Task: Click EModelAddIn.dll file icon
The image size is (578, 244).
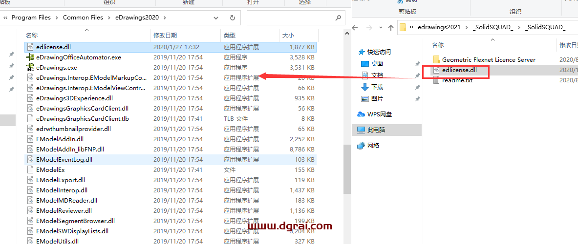Action: click(30, 139)
